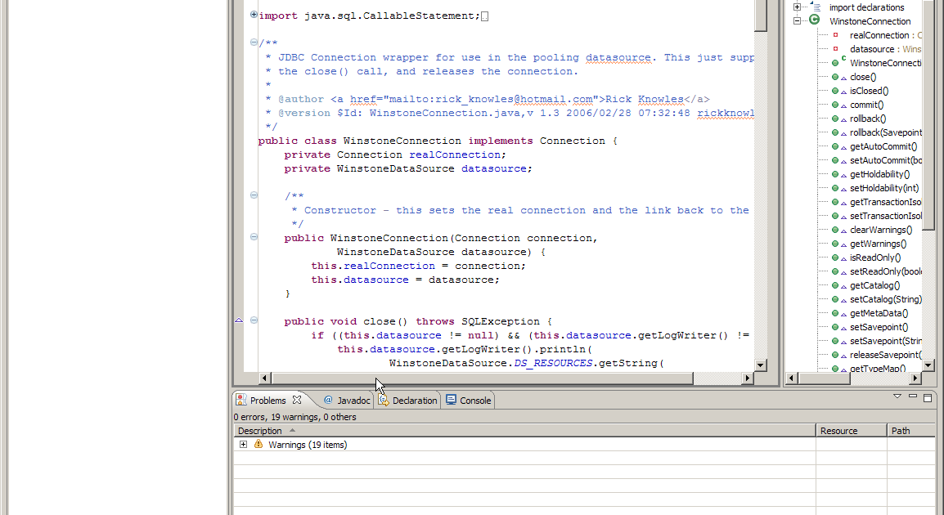
Task: Select rollback() in the Outline
Action: (x=868, y=119)
